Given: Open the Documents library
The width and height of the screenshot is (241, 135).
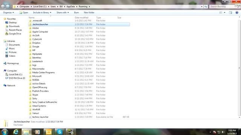Looking at the screenshot, I should [x=12, y=45].
